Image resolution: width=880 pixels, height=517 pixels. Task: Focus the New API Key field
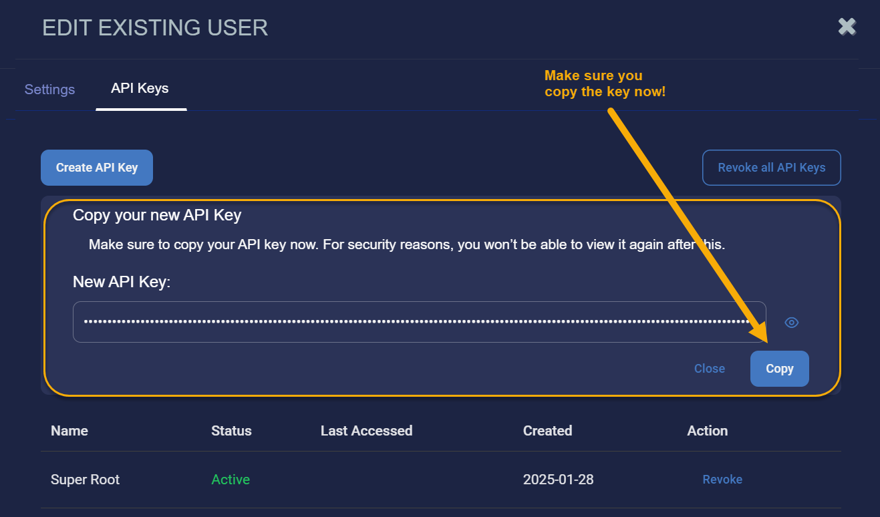point(419,322)
